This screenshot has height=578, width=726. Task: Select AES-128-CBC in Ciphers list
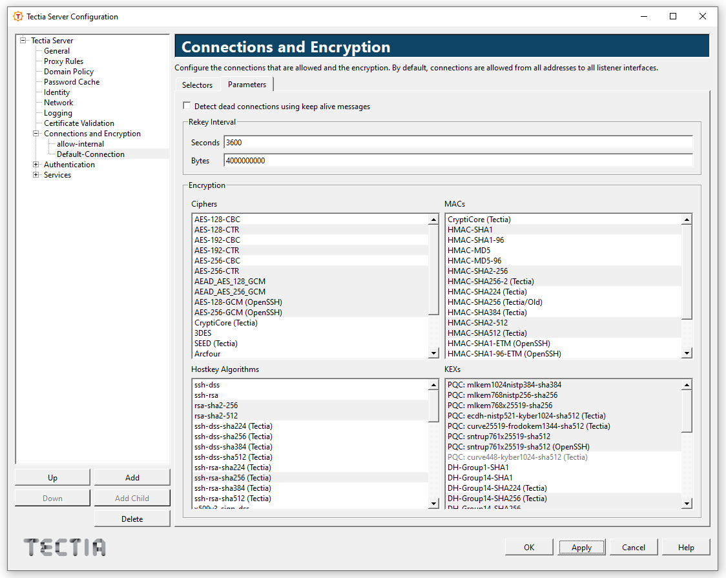310,220
